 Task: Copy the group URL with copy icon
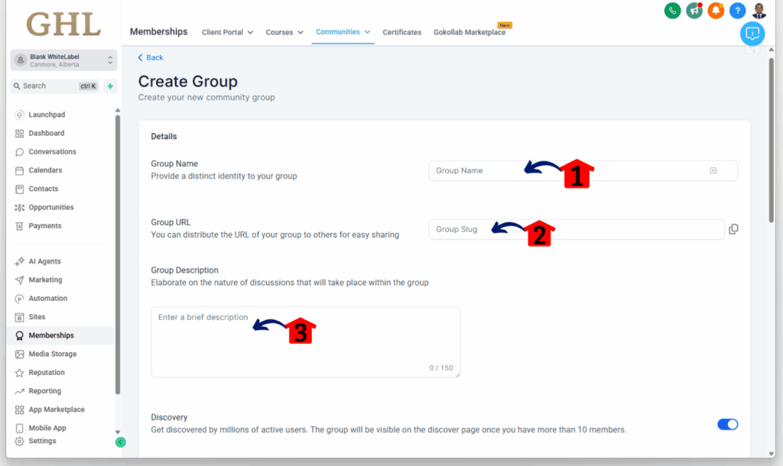pos(733,229)
